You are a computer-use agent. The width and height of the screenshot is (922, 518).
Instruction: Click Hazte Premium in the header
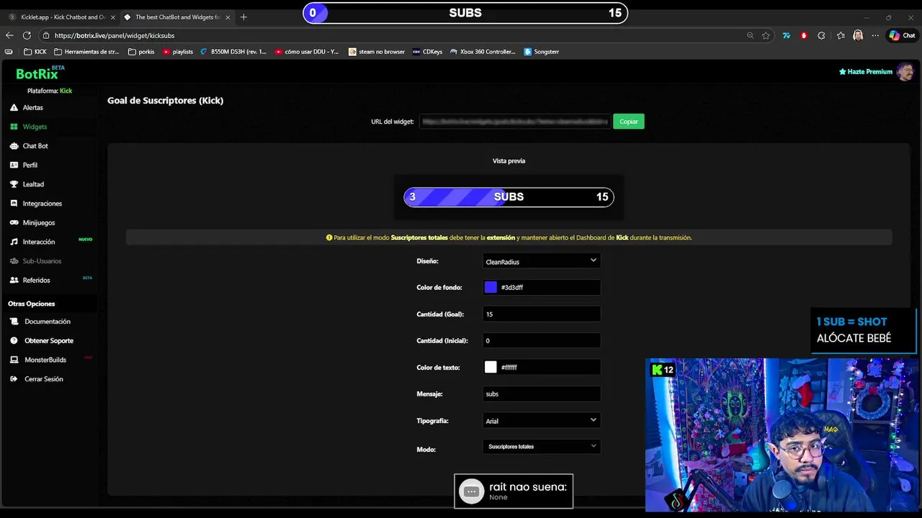pyautogui.click(x=866, y=72)
